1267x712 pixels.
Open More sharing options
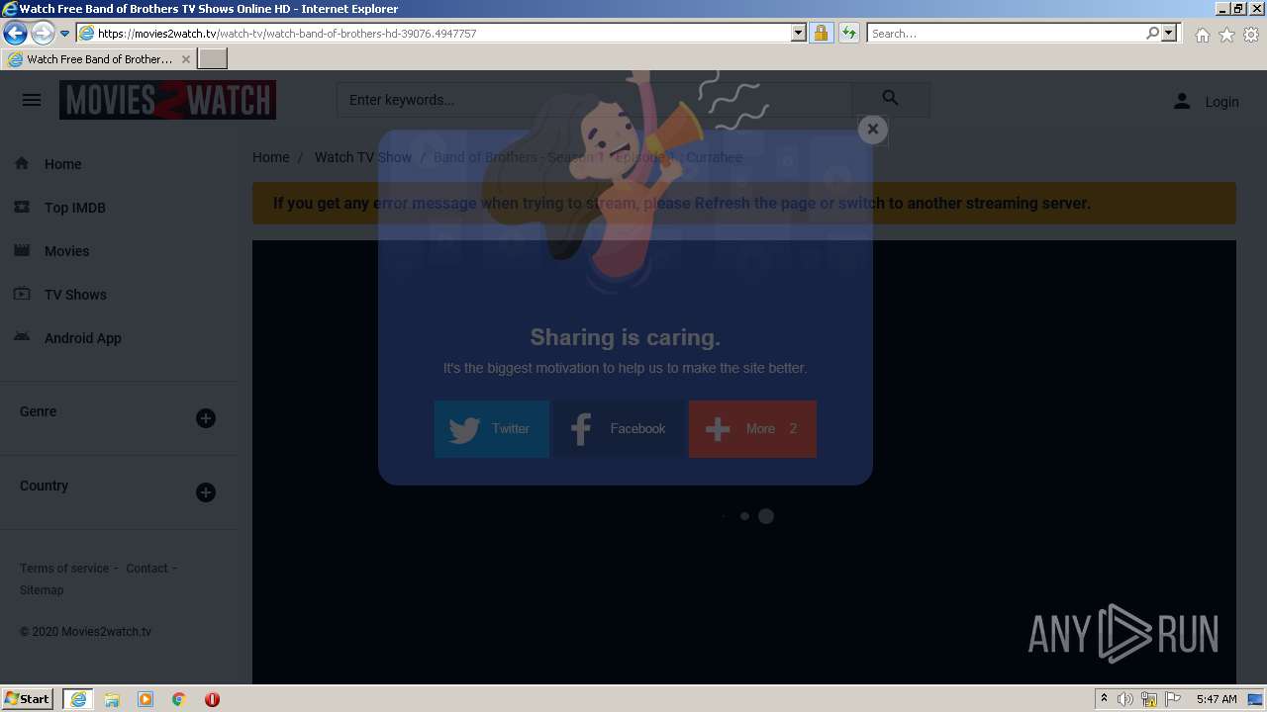tap(752, 428)
